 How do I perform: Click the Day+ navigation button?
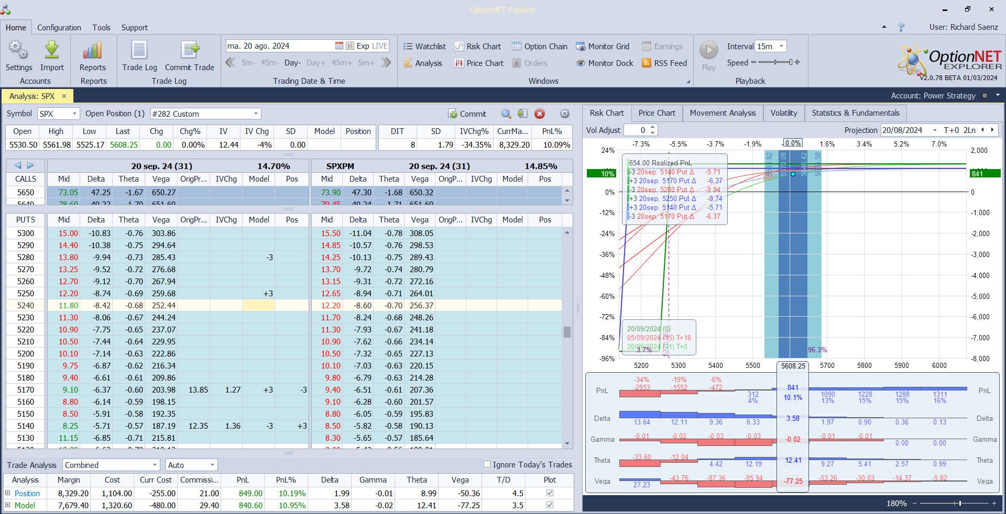(316, 63)
